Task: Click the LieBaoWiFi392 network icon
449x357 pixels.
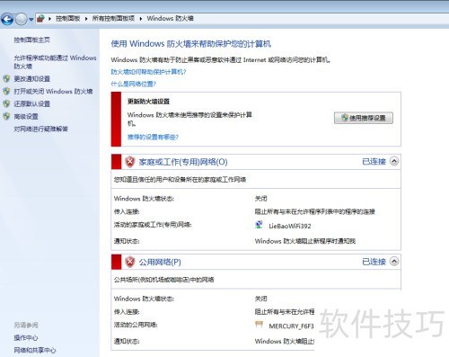Action: tap(259, 225)
